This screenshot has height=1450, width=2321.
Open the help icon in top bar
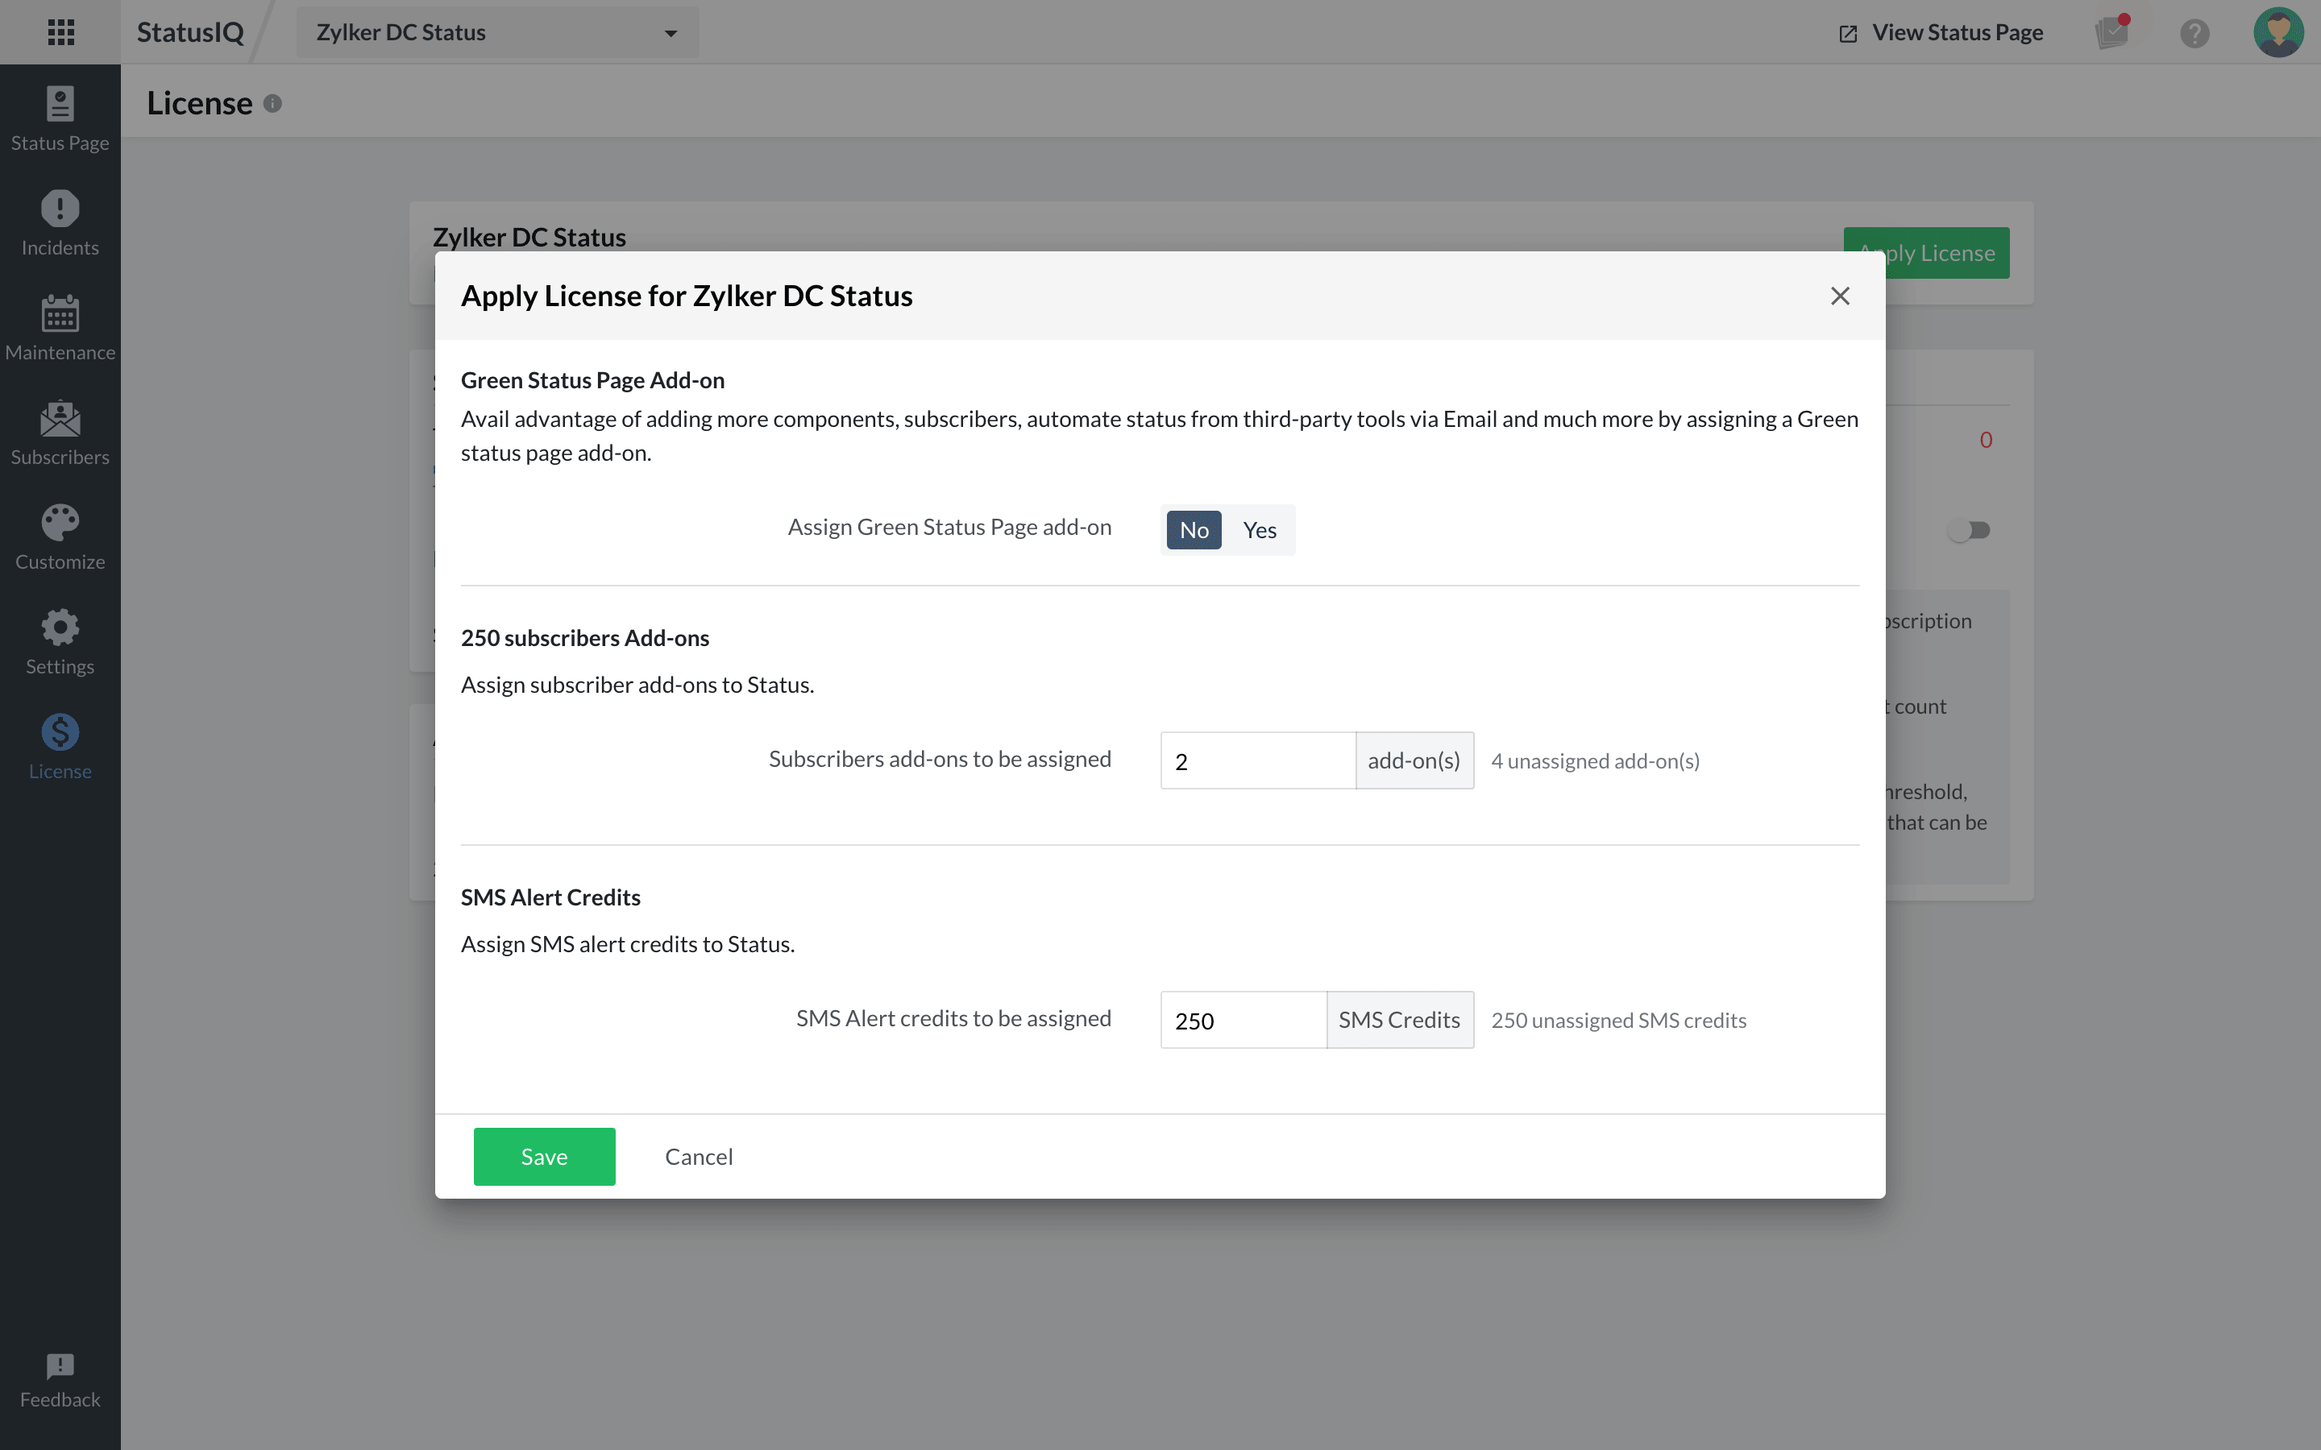(2194, 31)
